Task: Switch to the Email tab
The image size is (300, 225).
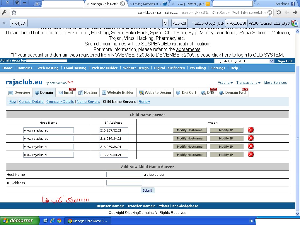Action: pos(66,93)
